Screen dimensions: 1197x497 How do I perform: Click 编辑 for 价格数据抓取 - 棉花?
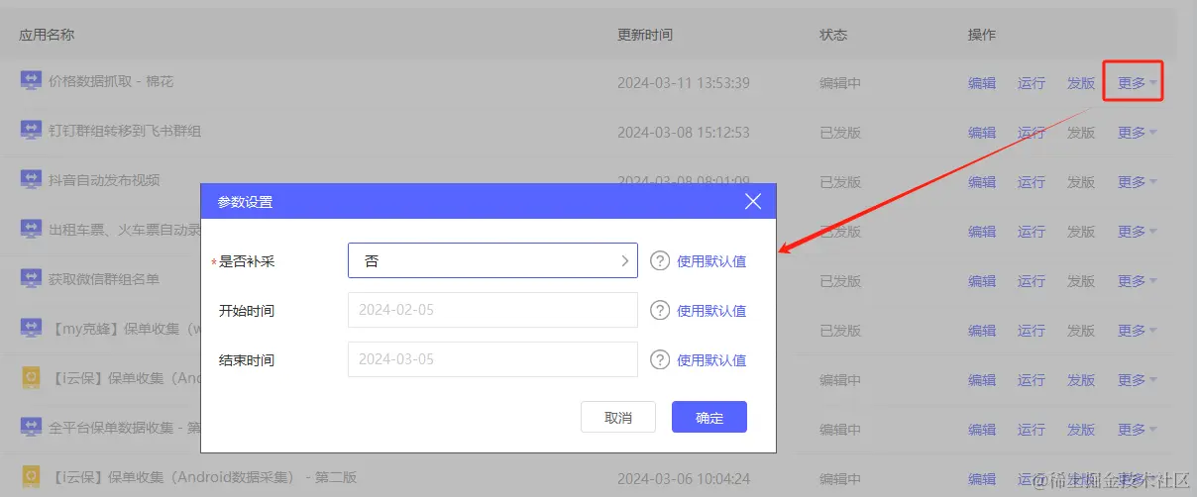point(982,83)
